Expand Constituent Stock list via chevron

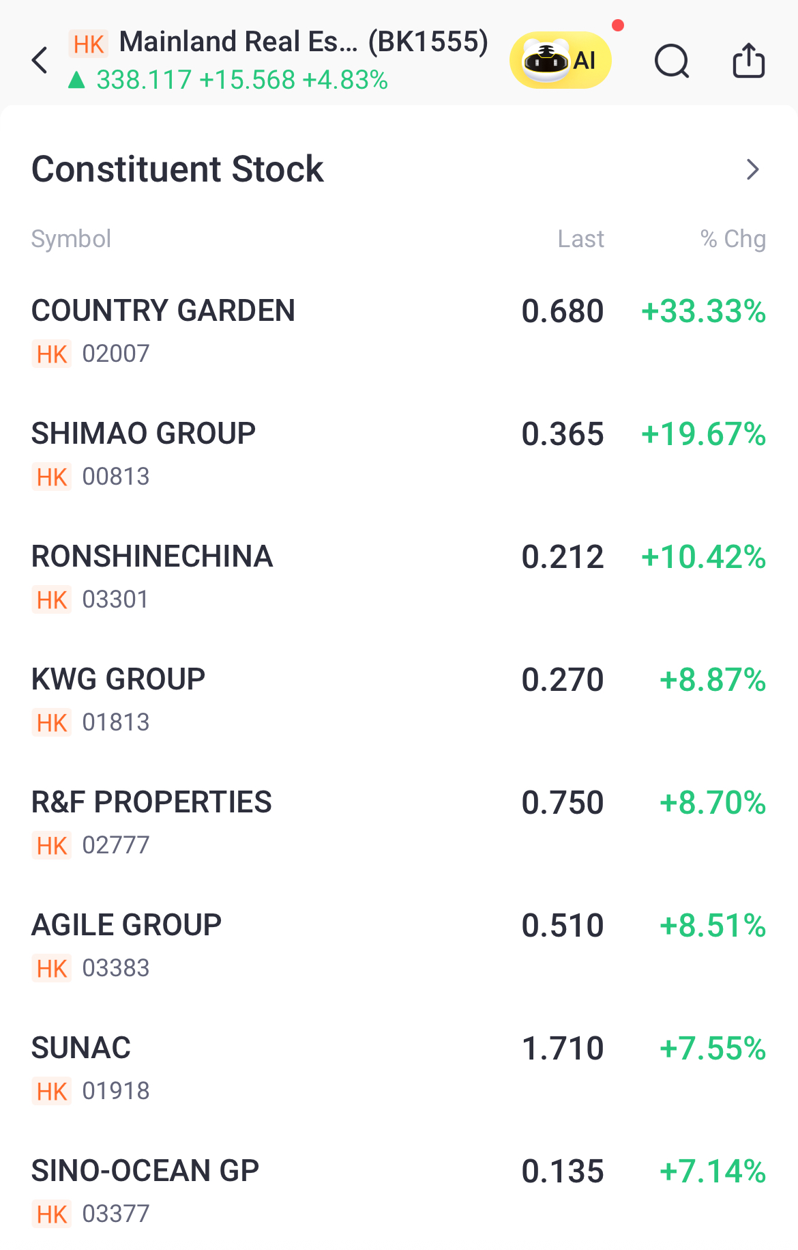[752, 169]
